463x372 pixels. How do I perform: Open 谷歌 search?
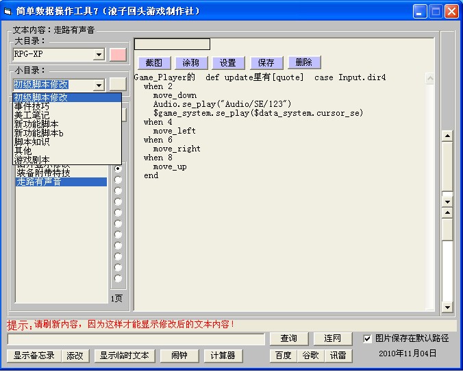(x=311, y=356)
